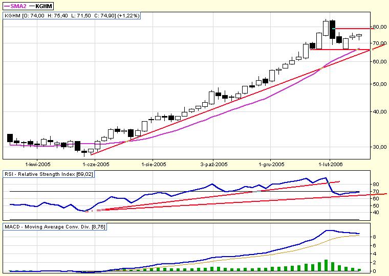Click the 70,00 price axis label
This screenshot has height=276, width=389.
coord(380,43)
